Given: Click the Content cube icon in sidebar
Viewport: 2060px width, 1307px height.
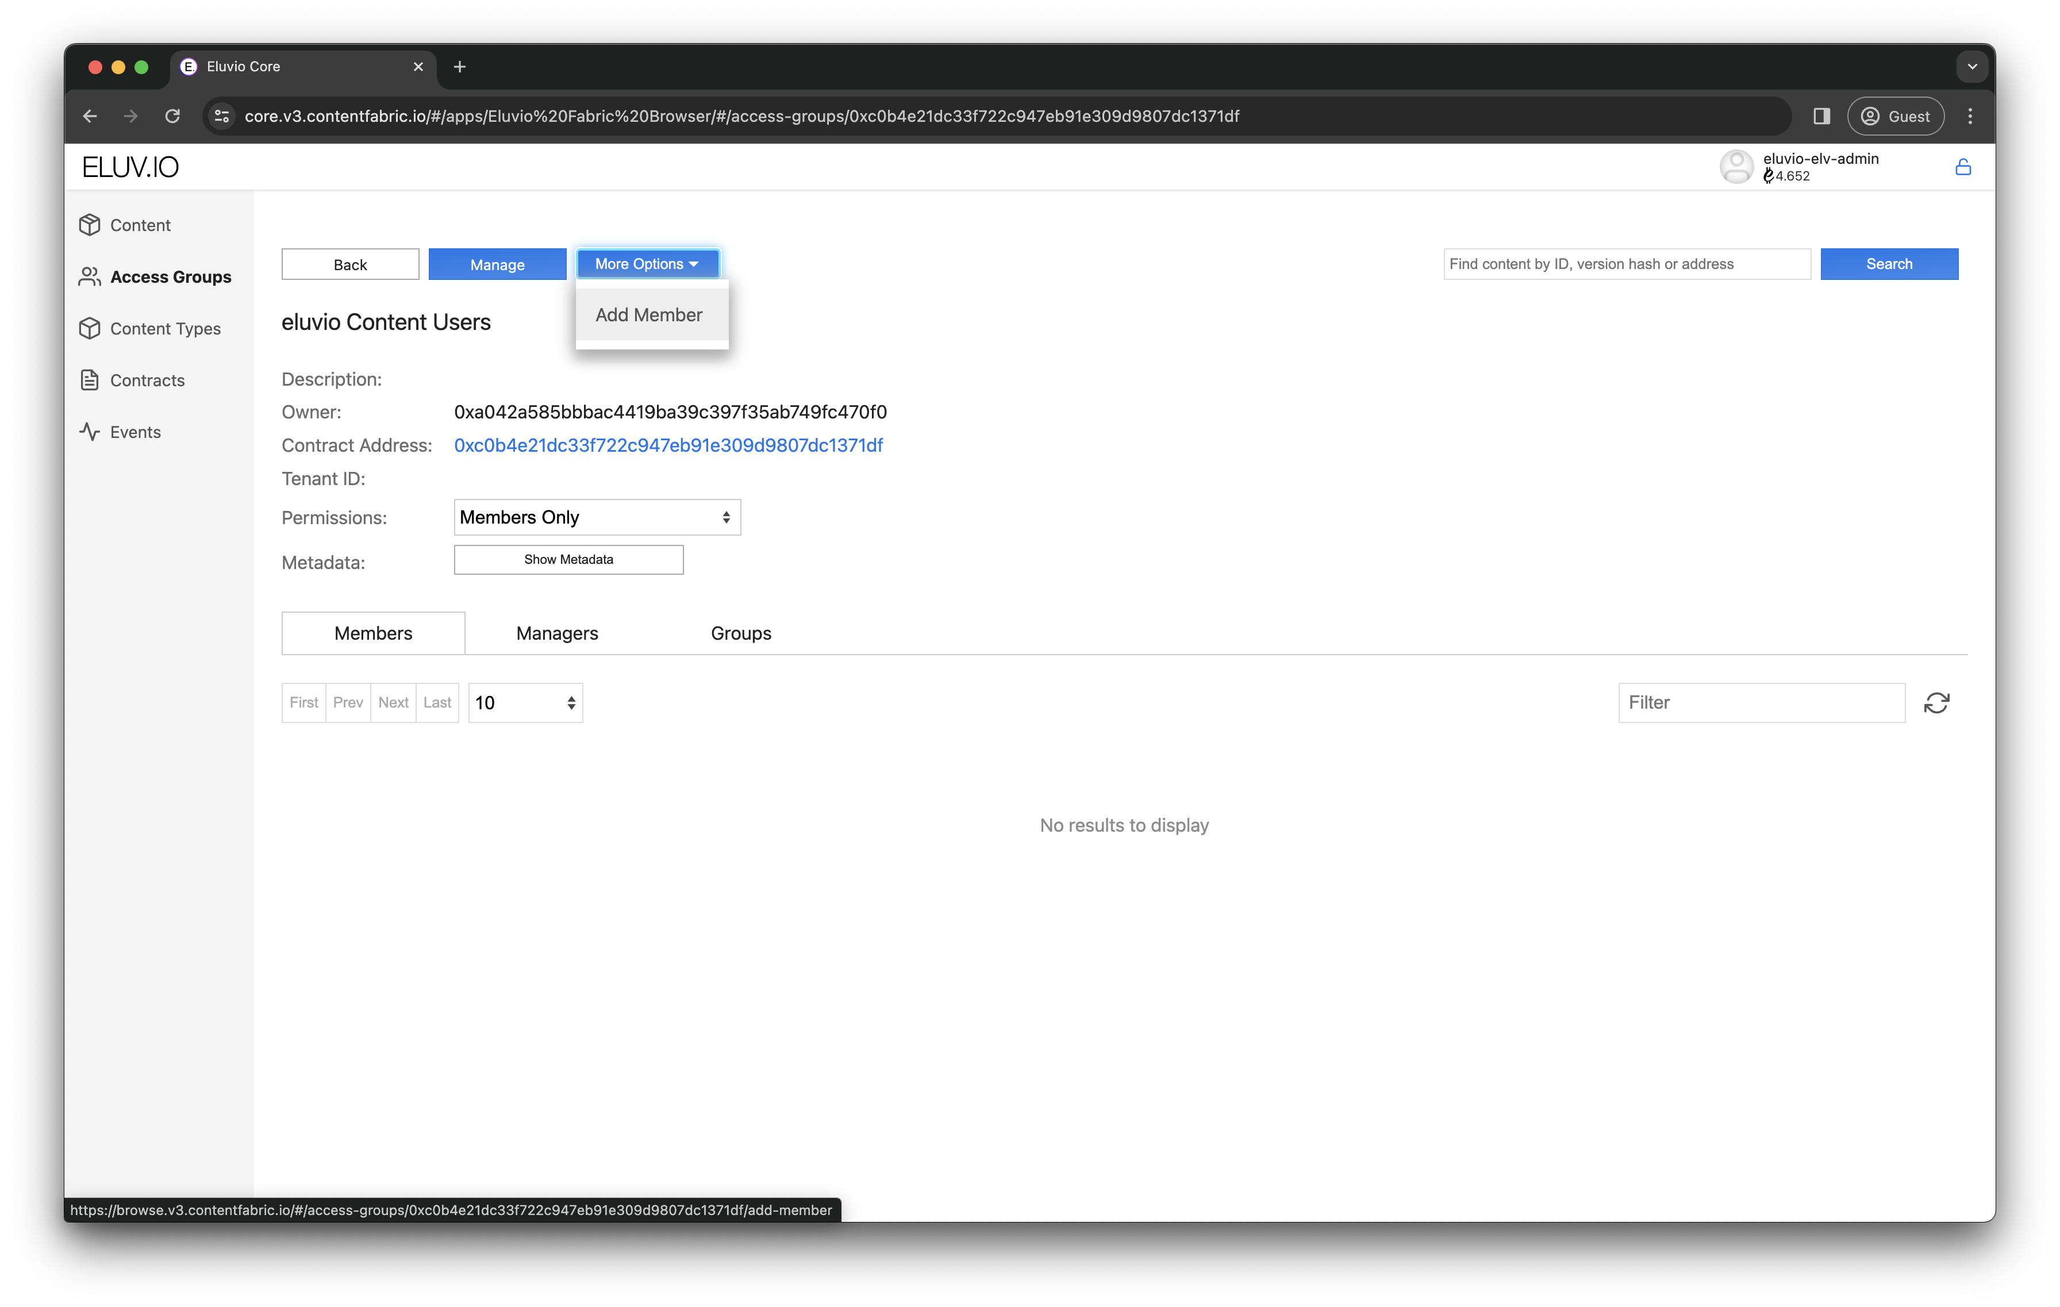Looking at the screenshot, I should point(90,225).
